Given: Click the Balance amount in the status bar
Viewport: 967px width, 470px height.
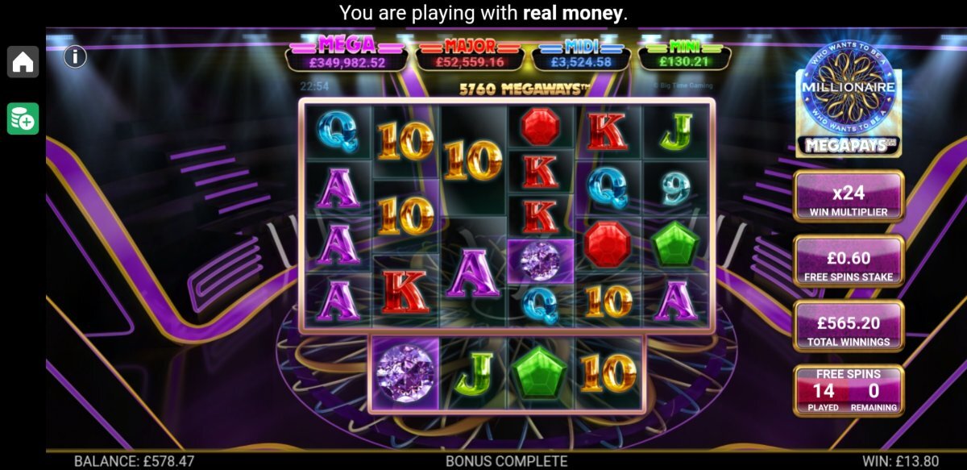Looking at the screenshot, I should click(134, 461).
